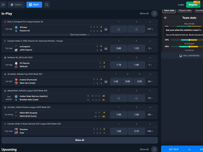Viewport: 203px width, 152px height.
Task: Click the full statistics chart icon
Action: (x=181, y=56)
